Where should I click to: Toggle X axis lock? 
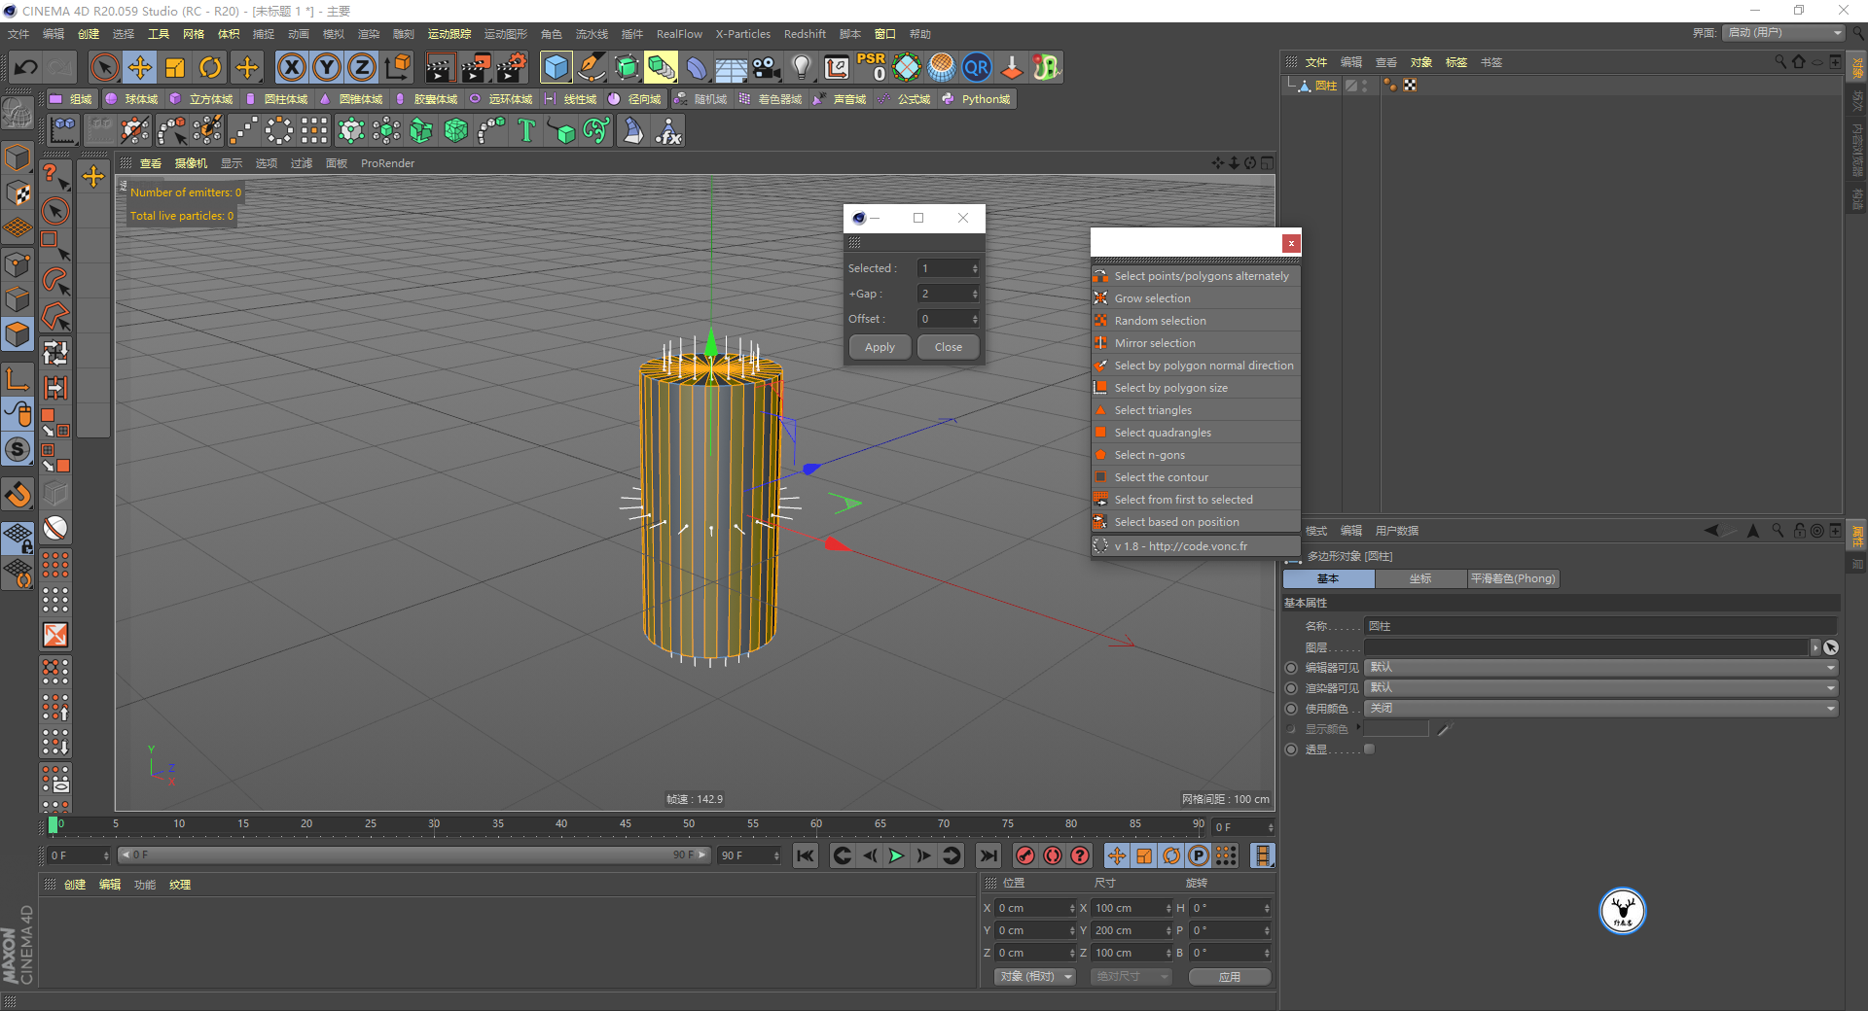tap(291, 67)
